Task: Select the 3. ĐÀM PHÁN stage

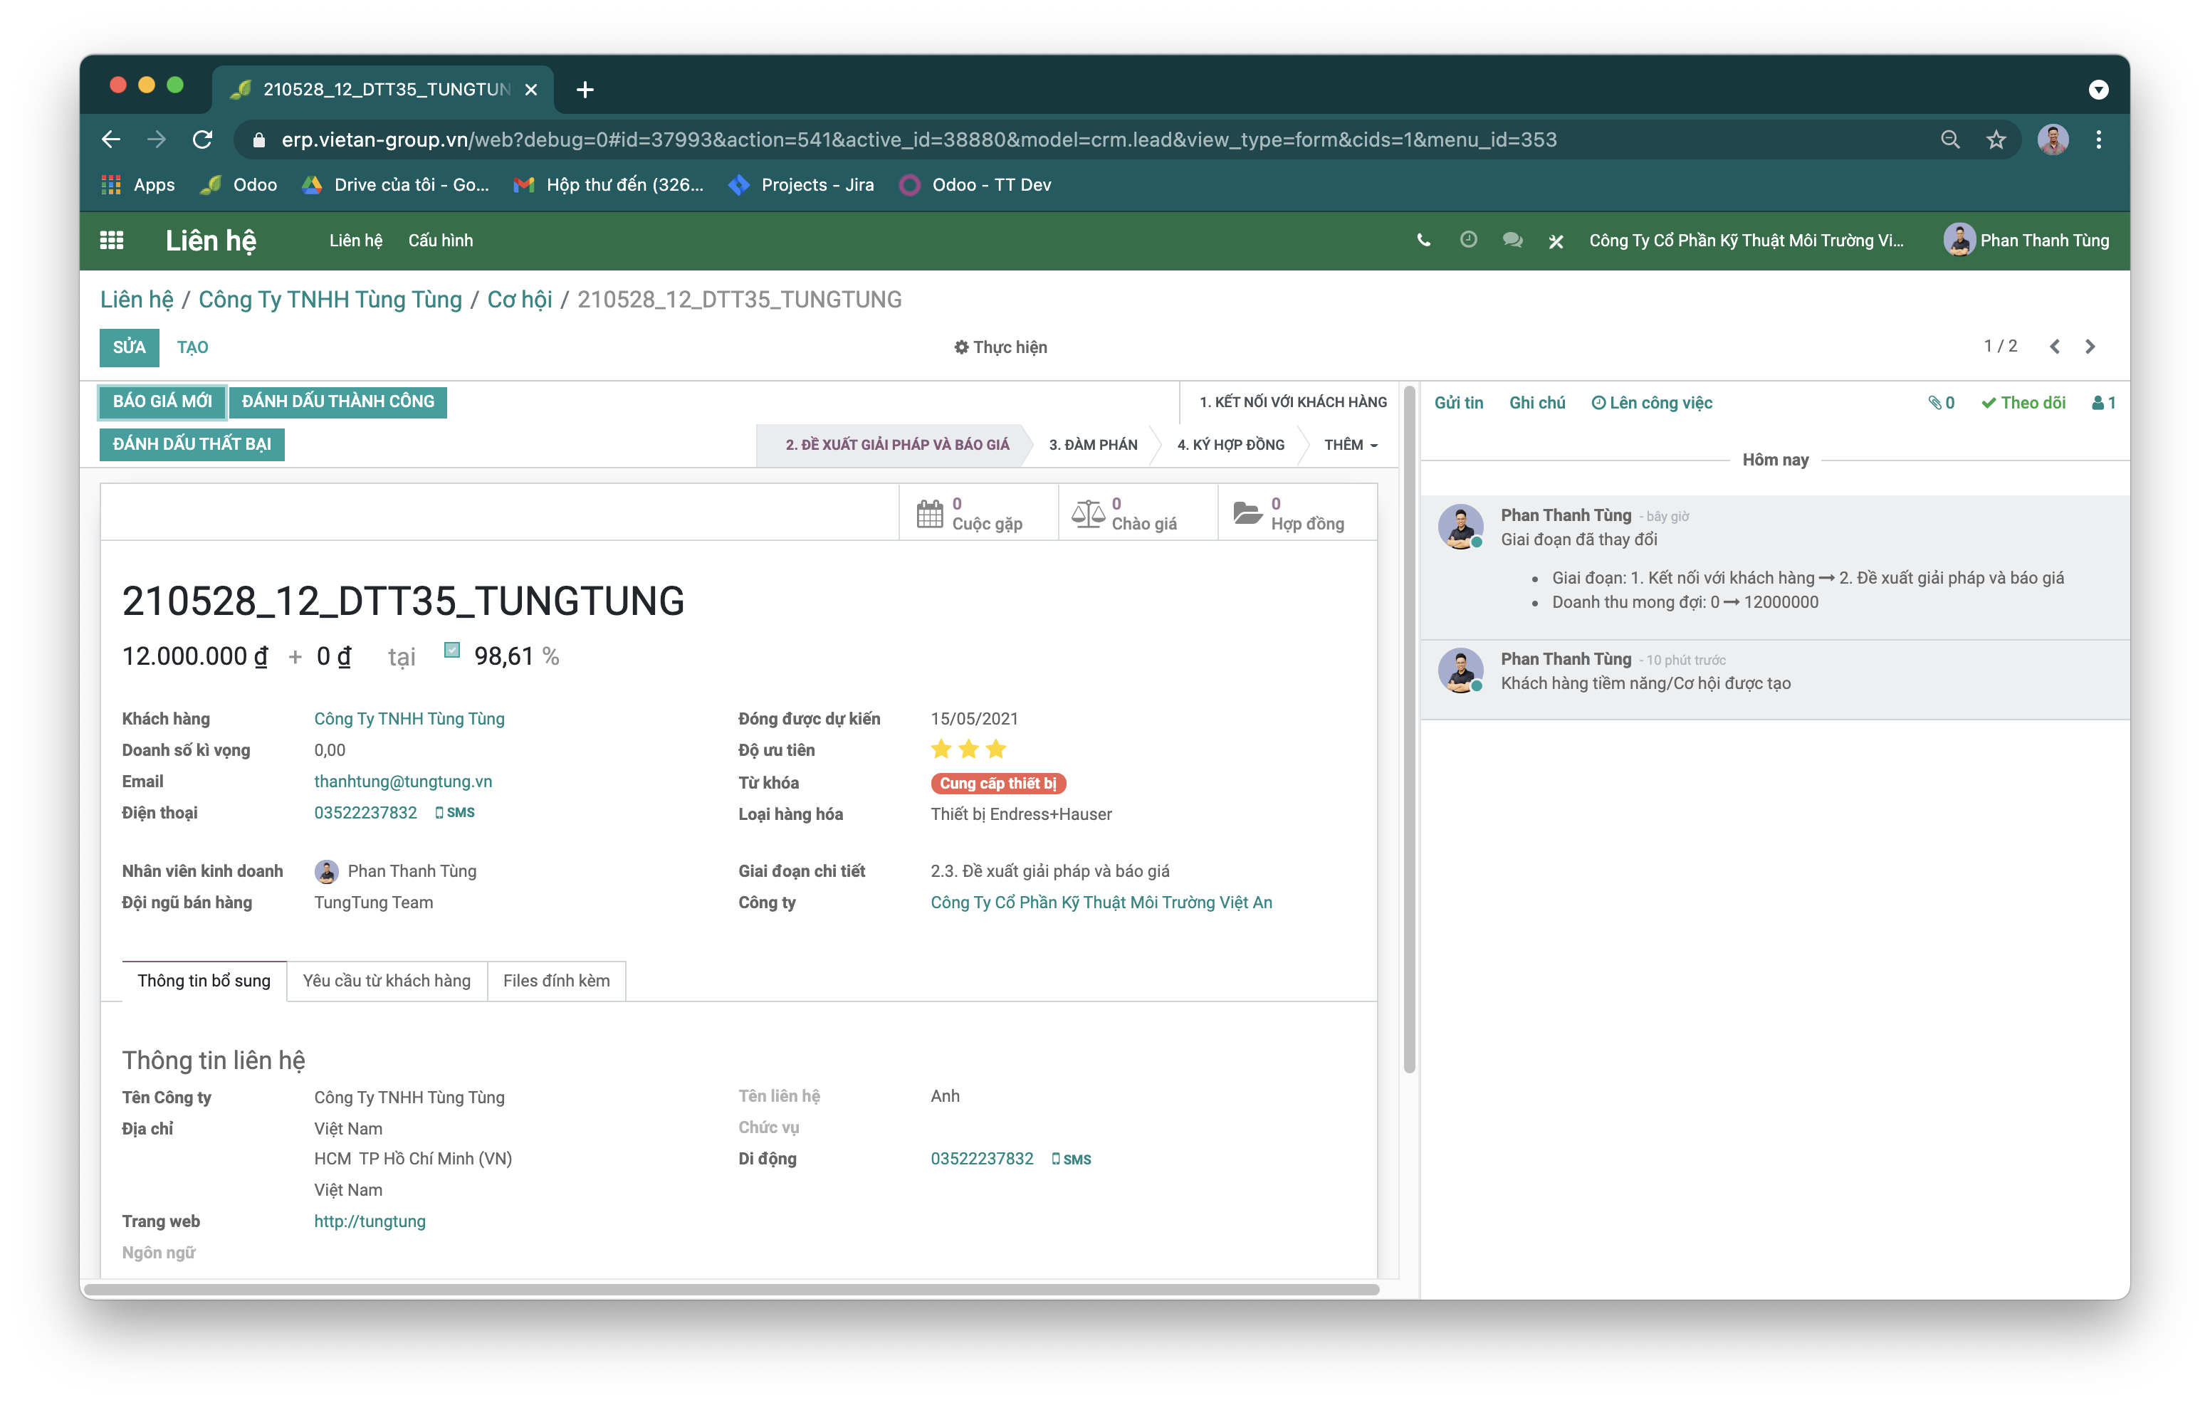Action: tap(1092, 445)
